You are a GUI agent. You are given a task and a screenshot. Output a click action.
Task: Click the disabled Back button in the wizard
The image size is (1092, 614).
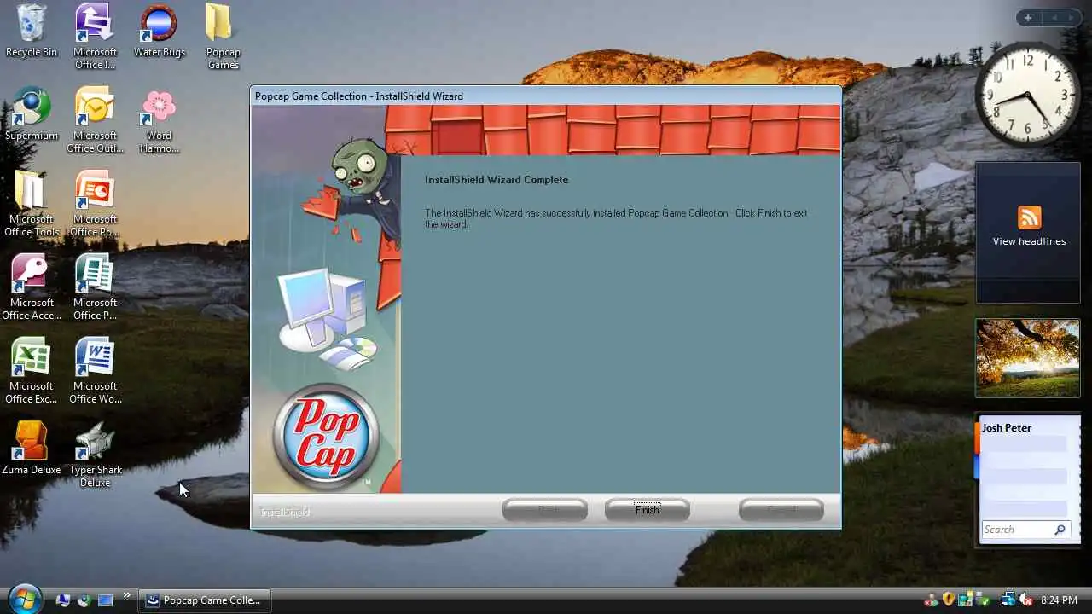[x=545, y=510]
